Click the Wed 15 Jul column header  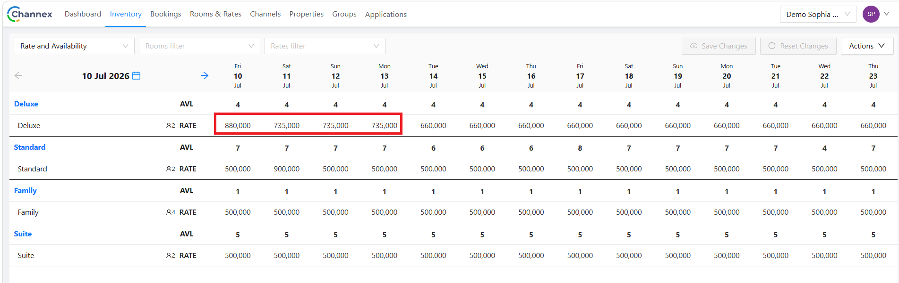[x=482, y=76]
